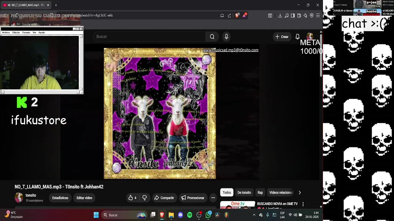Click the install app icon in address bar
The image size is (394, 221).
click(222, 16)
